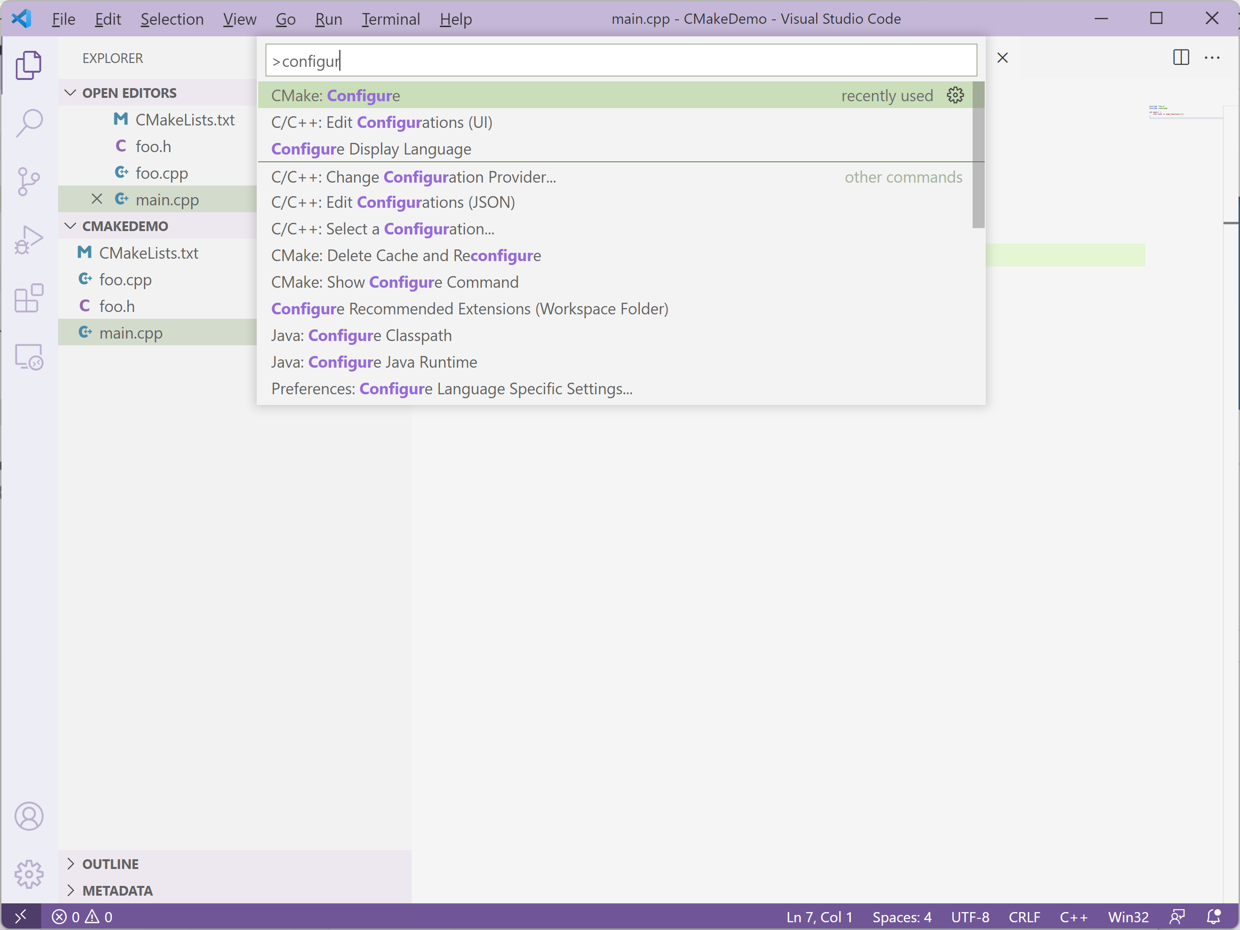Change line endings via CRLF status item

(1024, 917)
